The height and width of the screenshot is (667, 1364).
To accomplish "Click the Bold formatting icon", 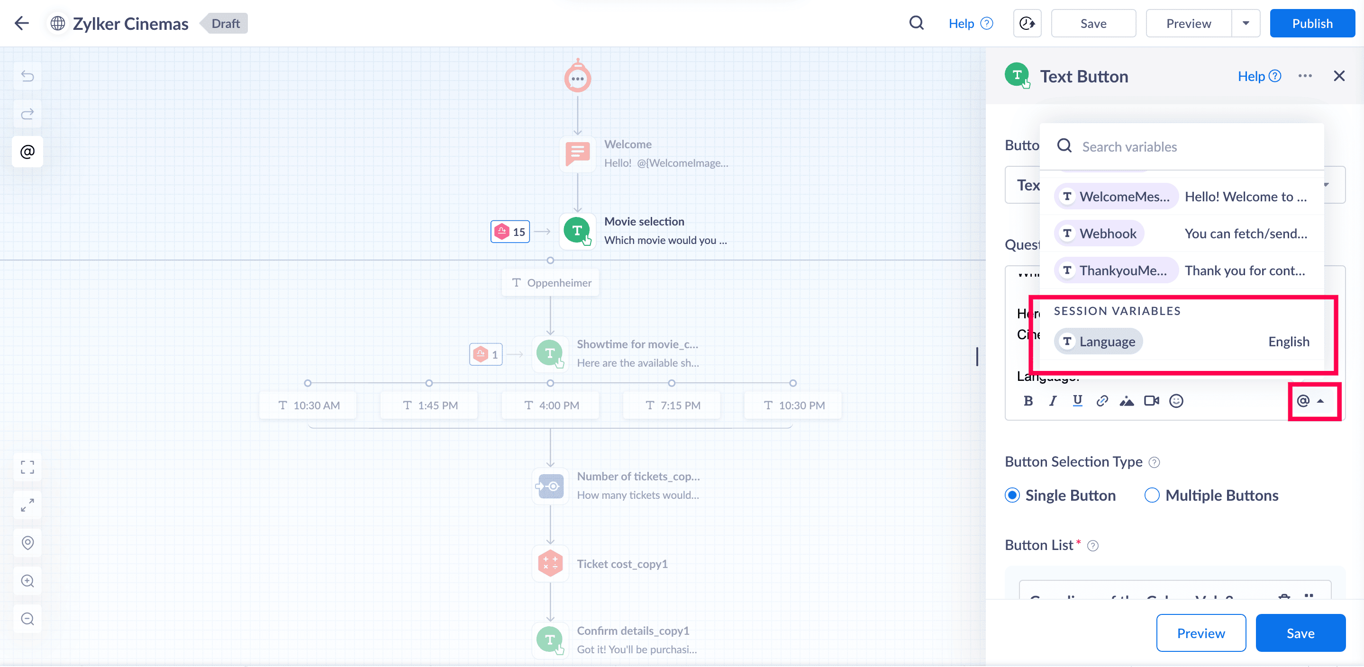I will coord(1028,401).
